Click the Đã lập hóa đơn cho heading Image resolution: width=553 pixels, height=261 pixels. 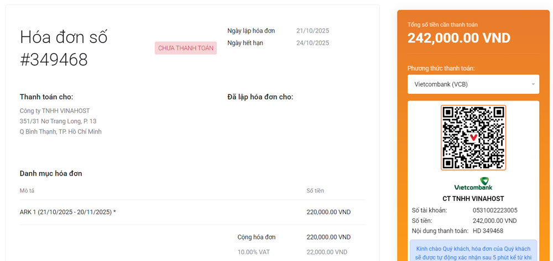(x=260, y=97)
